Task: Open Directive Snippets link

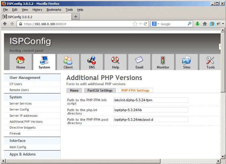Action: click(23, 128)
